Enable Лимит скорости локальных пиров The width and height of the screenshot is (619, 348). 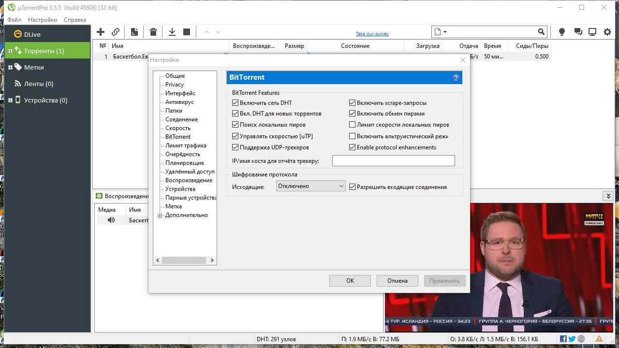[353, 125]
